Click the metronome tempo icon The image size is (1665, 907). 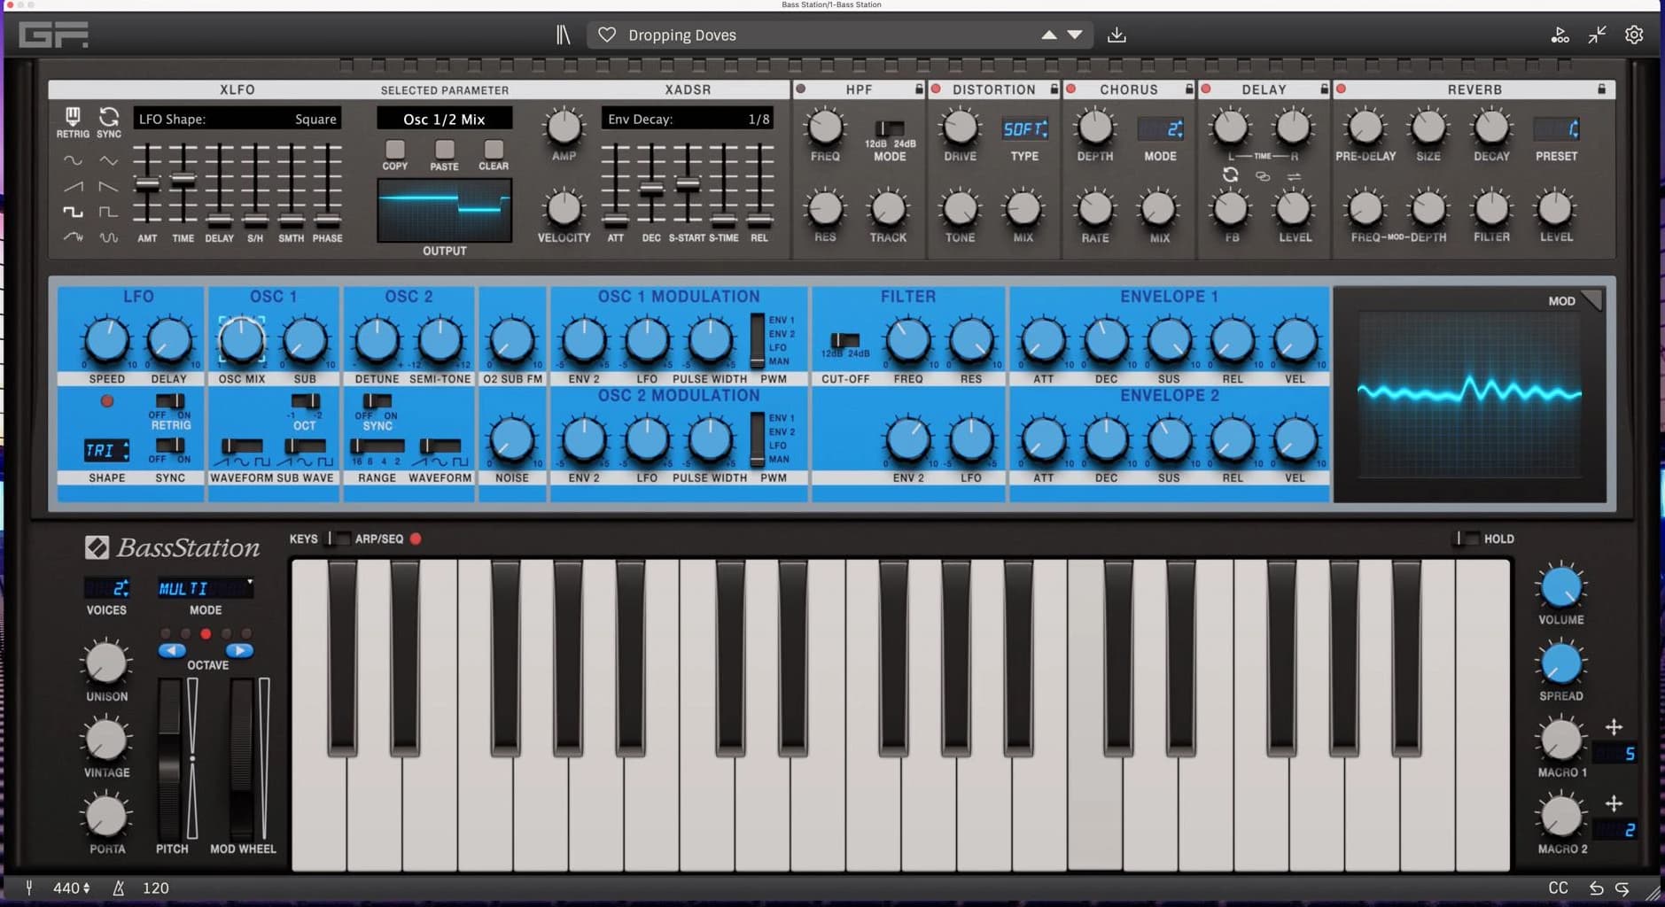[119, 888]
